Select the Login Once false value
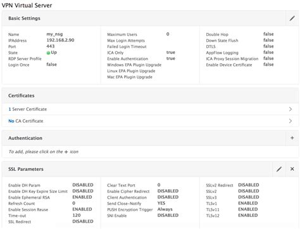 tap(52, 65)
